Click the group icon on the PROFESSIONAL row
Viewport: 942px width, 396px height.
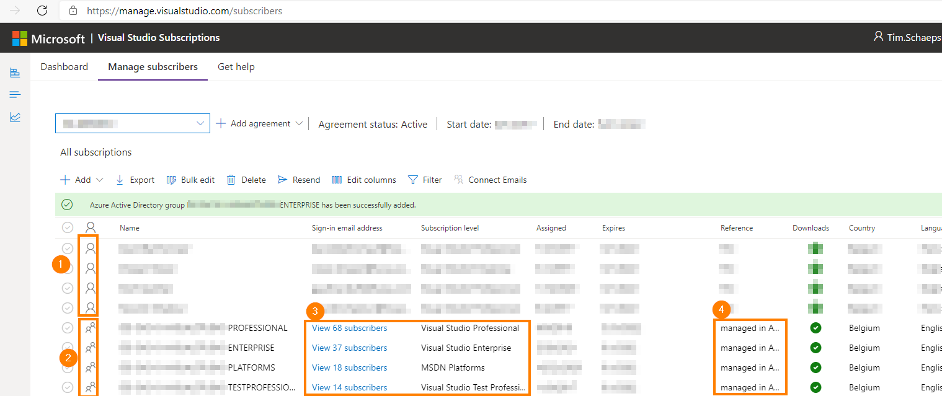91,328
